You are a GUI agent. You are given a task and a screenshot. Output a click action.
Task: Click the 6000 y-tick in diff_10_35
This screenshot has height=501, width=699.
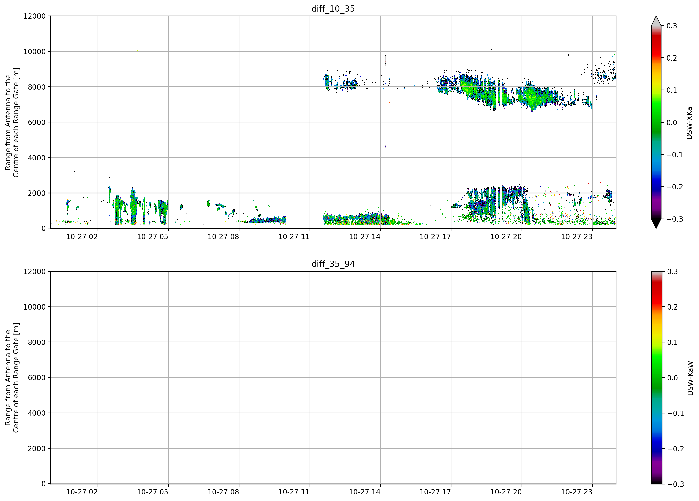coord(37,122)
